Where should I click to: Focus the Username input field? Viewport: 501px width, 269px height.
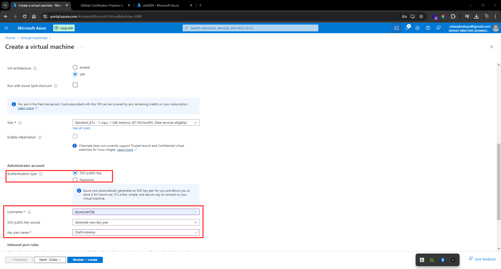[136, 212]
